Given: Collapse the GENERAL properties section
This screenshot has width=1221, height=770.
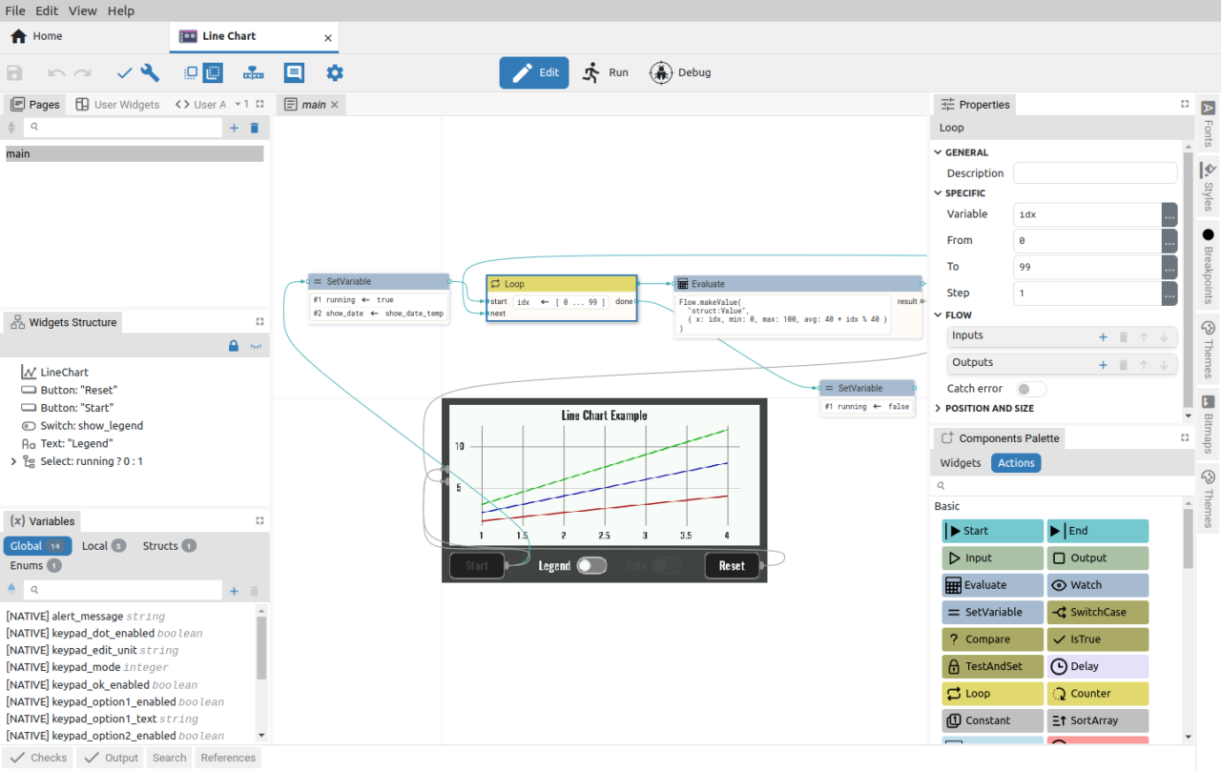Looking at the screenshot, I should (938, 152).
